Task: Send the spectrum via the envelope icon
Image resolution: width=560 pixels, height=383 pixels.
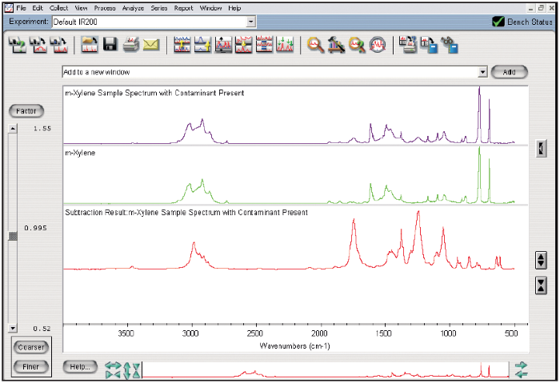Action: (151, 45)
